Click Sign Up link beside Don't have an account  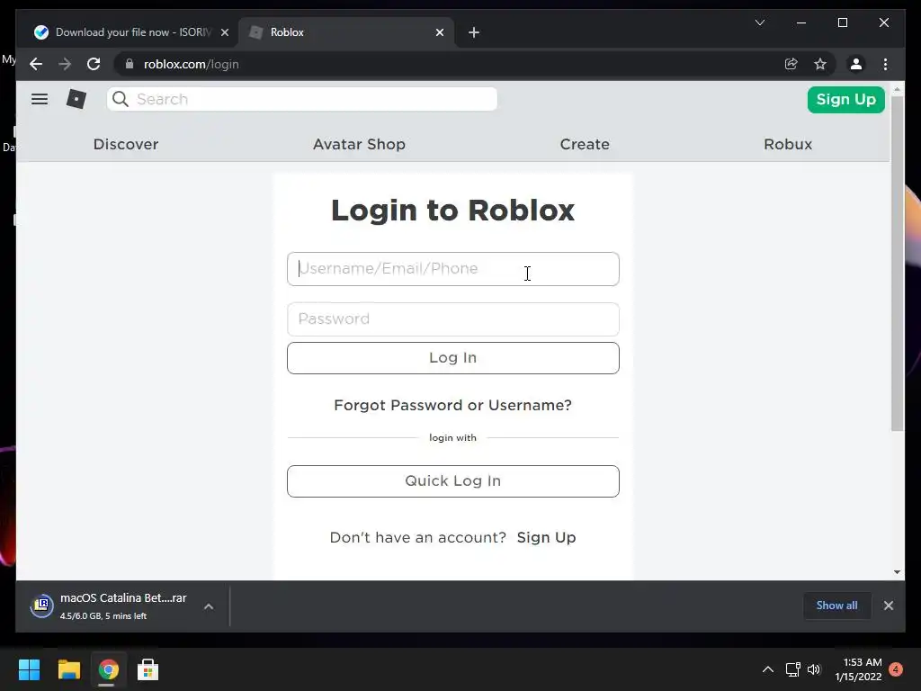pos(546,538)
